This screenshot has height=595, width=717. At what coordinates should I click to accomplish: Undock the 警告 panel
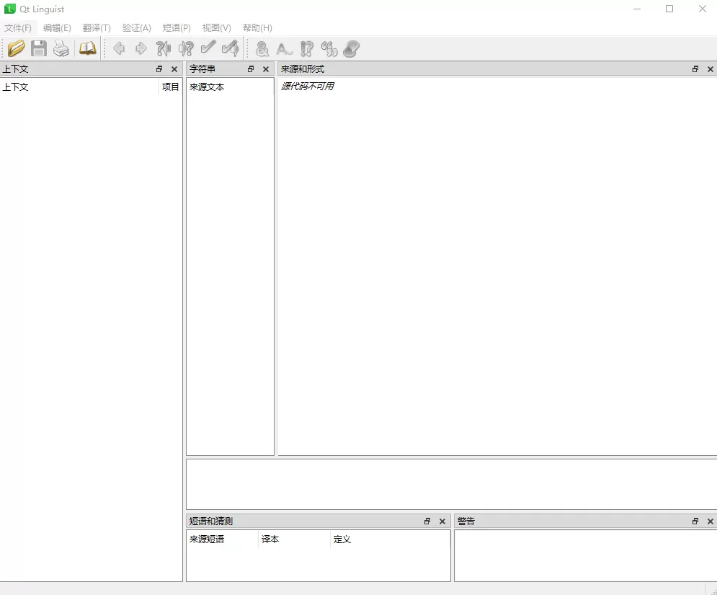point(695,521)
